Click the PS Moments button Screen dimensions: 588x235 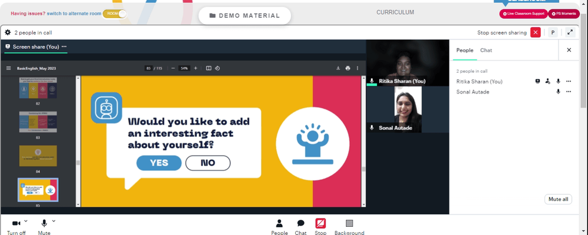coord(564,14)
